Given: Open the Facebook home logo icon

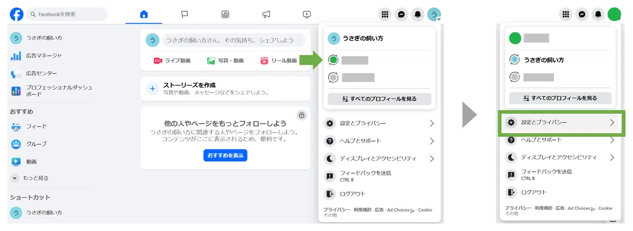Looking at the screenshot, I should tap(16, 14).
